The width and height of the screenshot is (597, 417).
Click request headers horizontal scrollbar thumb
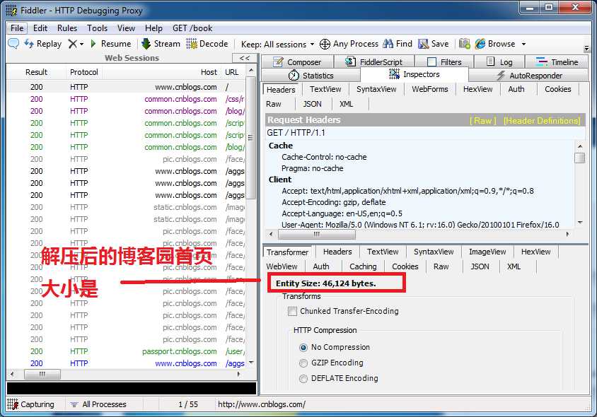[317, 234]
